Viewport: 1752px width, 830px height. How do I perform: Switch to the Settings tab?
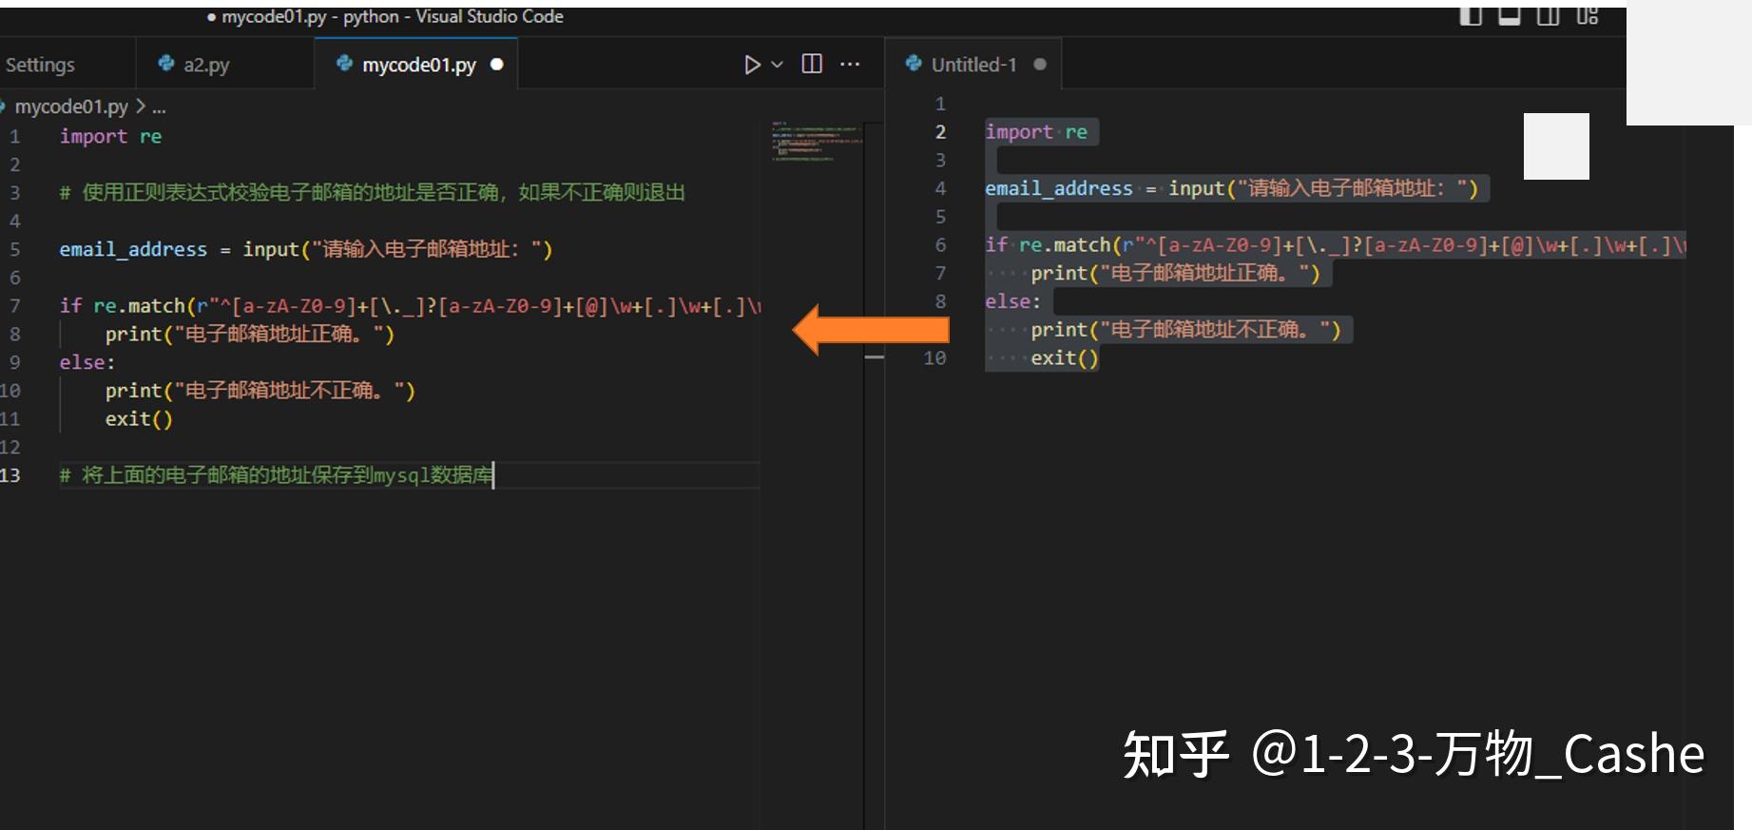(41, 65)
